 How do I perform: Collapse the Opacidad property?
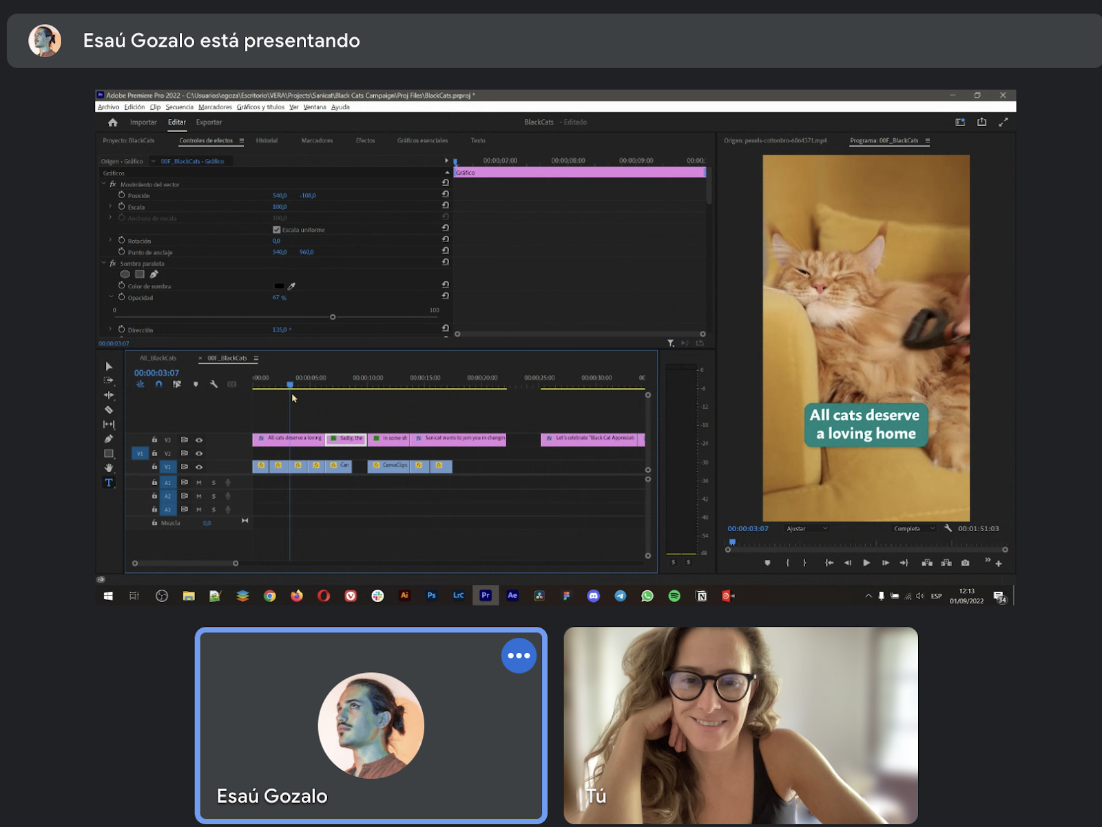(x=110, y=297)
